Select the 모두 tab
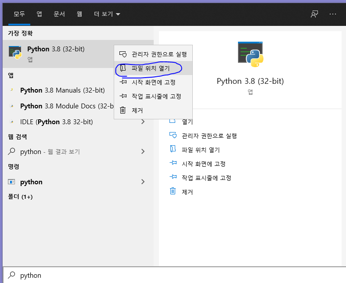The height and width of the screenshot is (283, 346). pyautogui.click(x=19, y=14)
